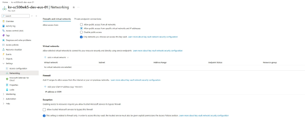Click the Tags icon in sidebar
Image resolution: width=305 pixels, height=137 pixels.
coord(3,35)
